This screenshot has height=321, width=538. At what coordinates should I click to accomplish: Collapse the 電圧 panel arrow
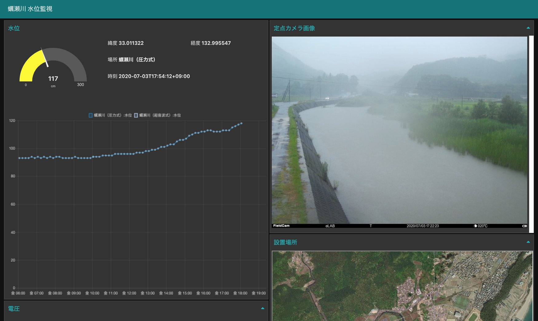[x=263, y=308]
